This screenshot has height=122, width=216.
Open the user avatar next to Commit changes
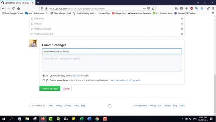(33, 43)
